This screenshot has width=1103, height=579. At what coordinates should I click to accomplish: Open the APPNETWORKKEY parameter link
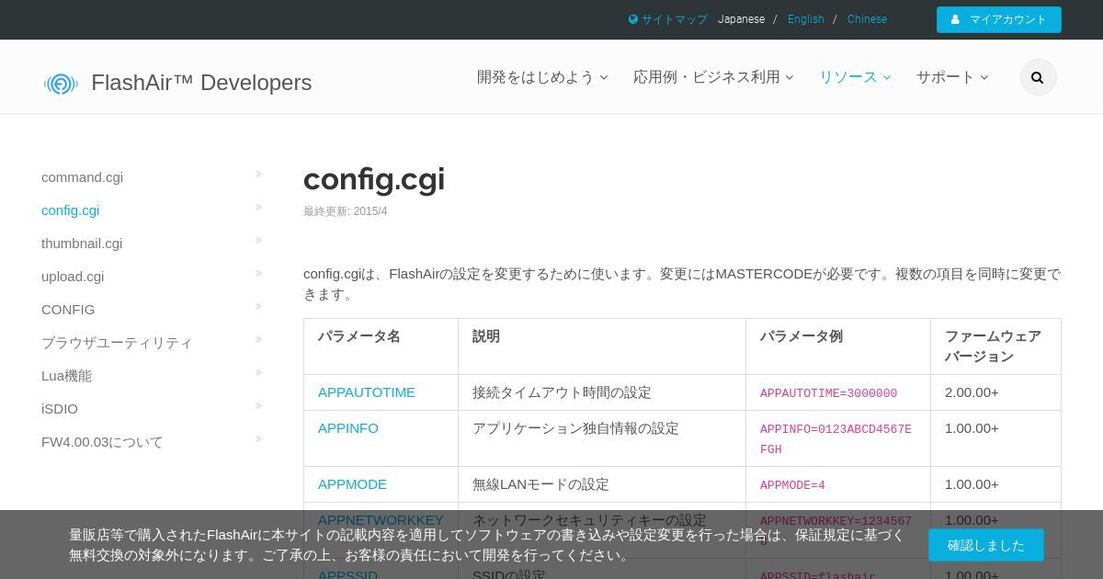381,520
